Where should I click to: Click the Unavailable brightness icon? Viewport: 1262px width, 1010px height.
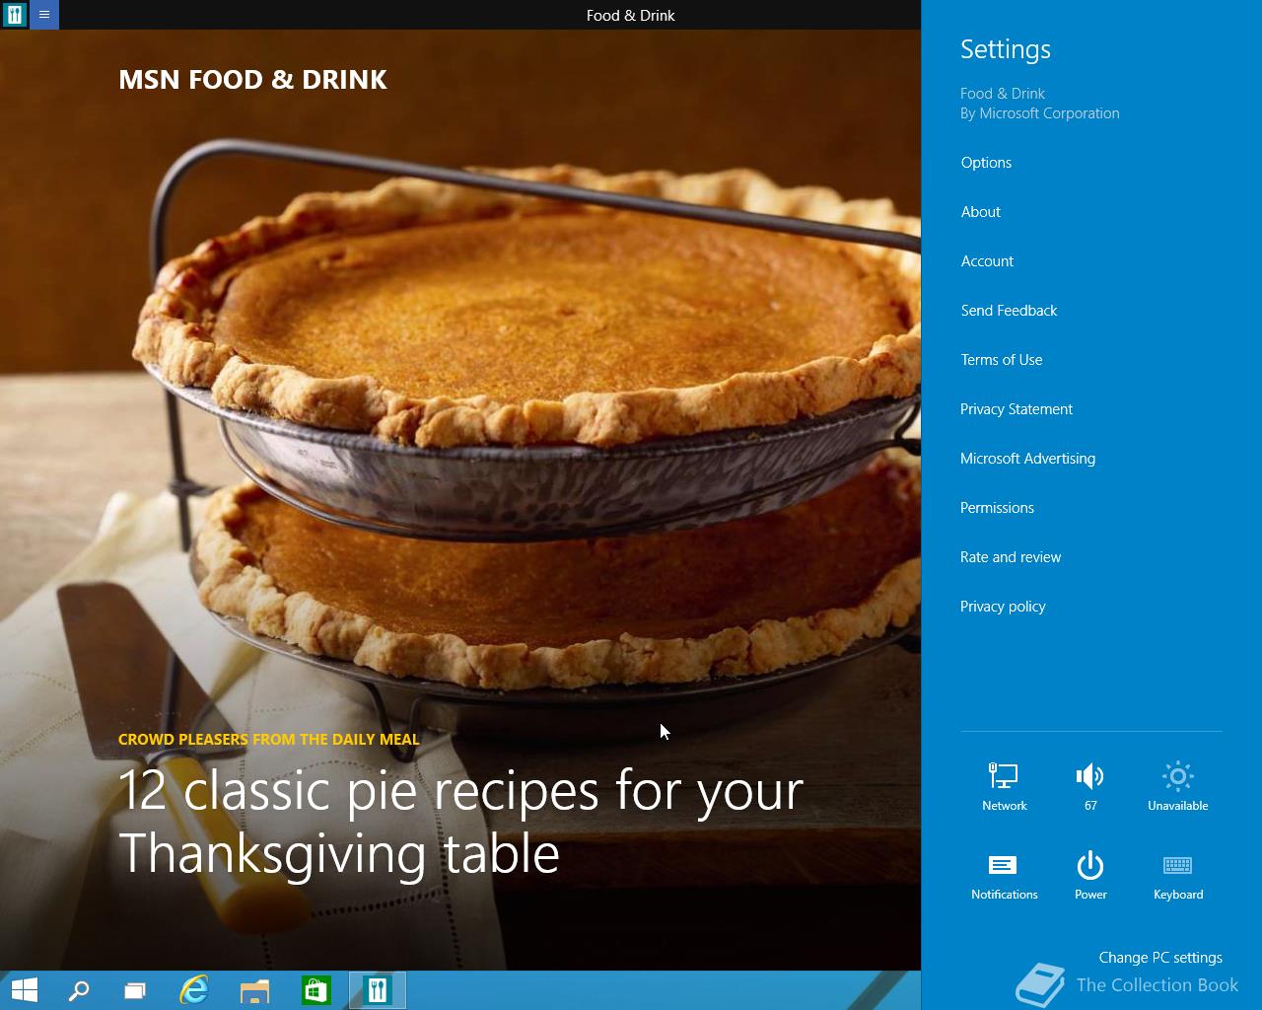pyautogui.click(x=1177, y=786)
